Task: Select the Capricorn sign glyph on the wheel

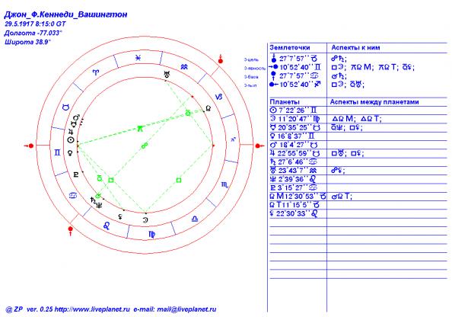Action: click(x=219, y=97)
